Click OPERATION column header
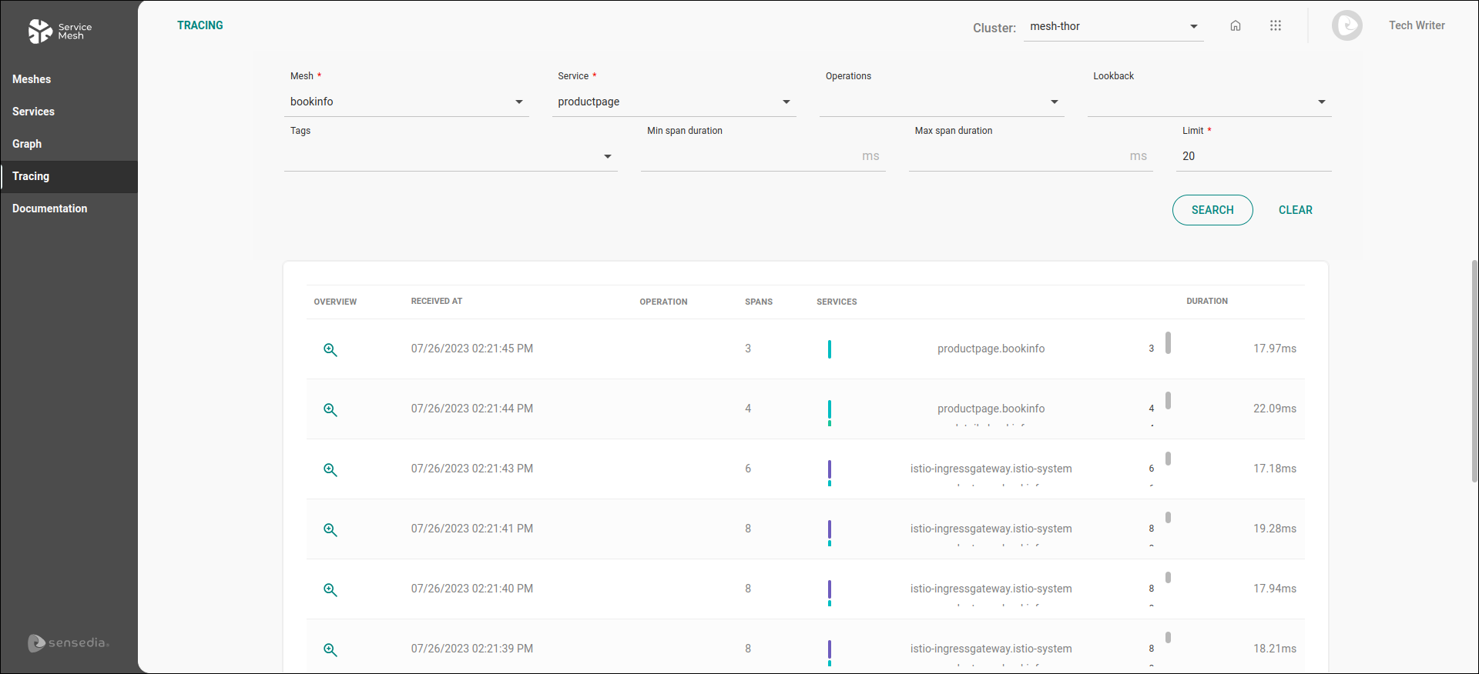Screen dimensions: 1479x674 [663, 302]
